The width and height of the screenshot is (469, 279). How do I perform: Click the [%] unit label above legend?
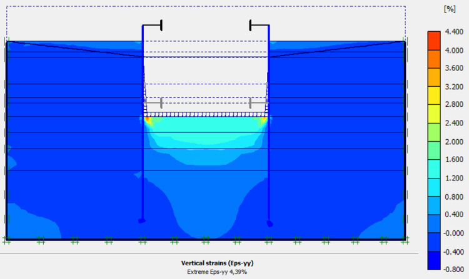coord(450,9)
